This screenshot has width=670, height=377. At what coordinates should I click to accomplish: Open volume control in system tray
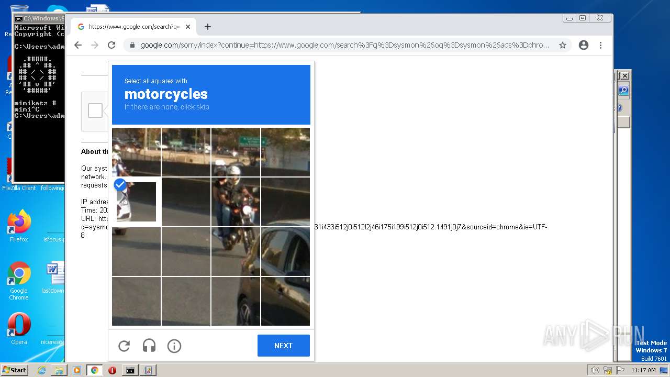(x=595, y=370)
